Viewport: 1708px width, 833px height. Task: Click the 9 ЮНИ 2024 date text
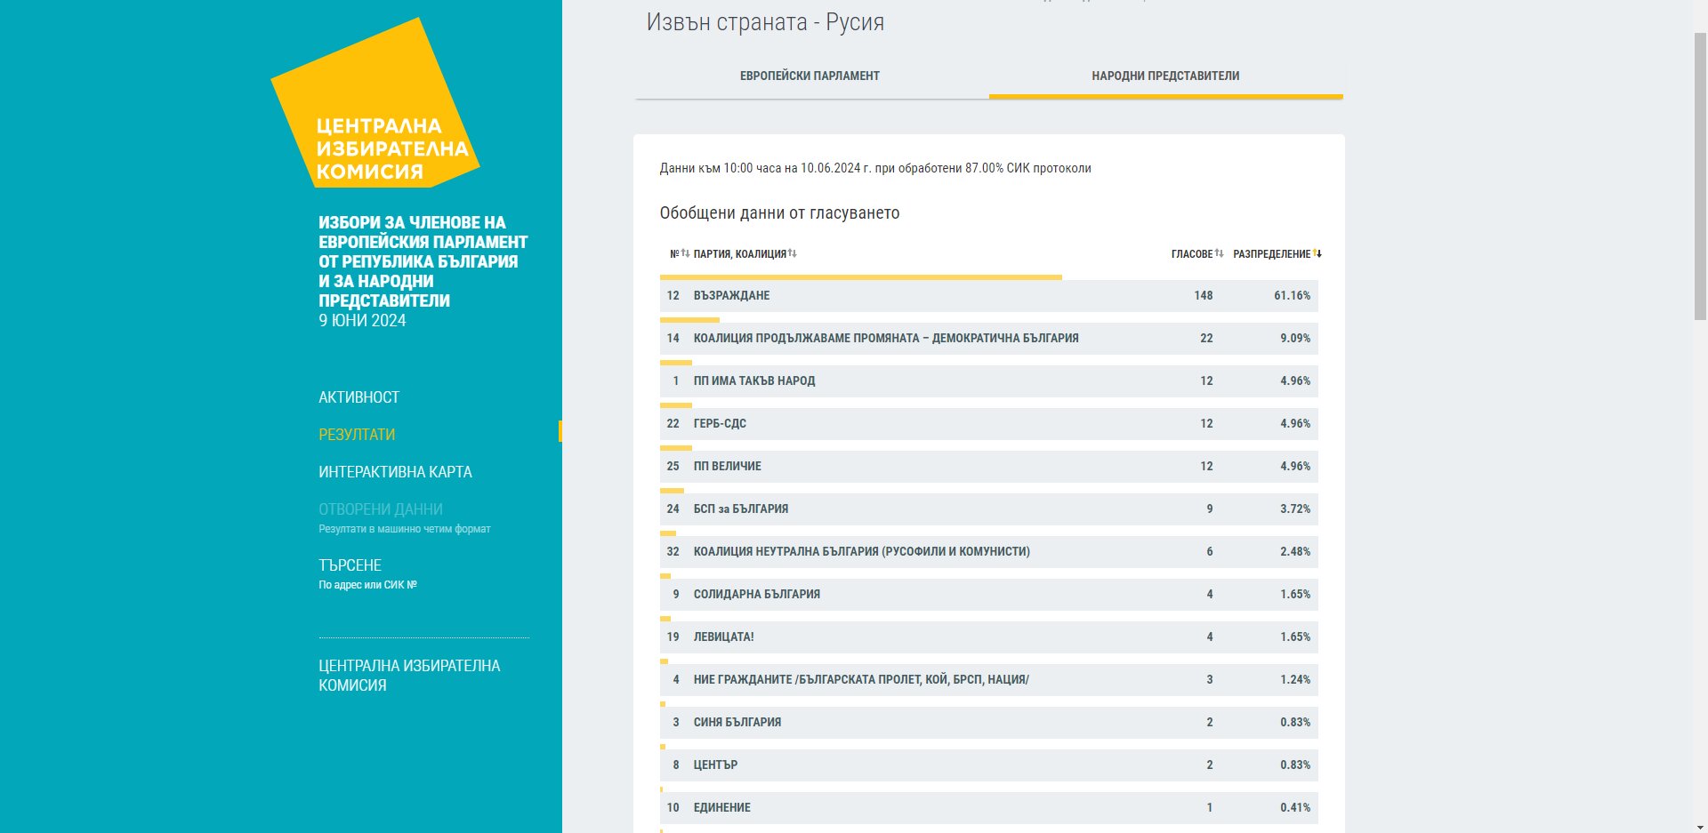[x=362, y=321]
